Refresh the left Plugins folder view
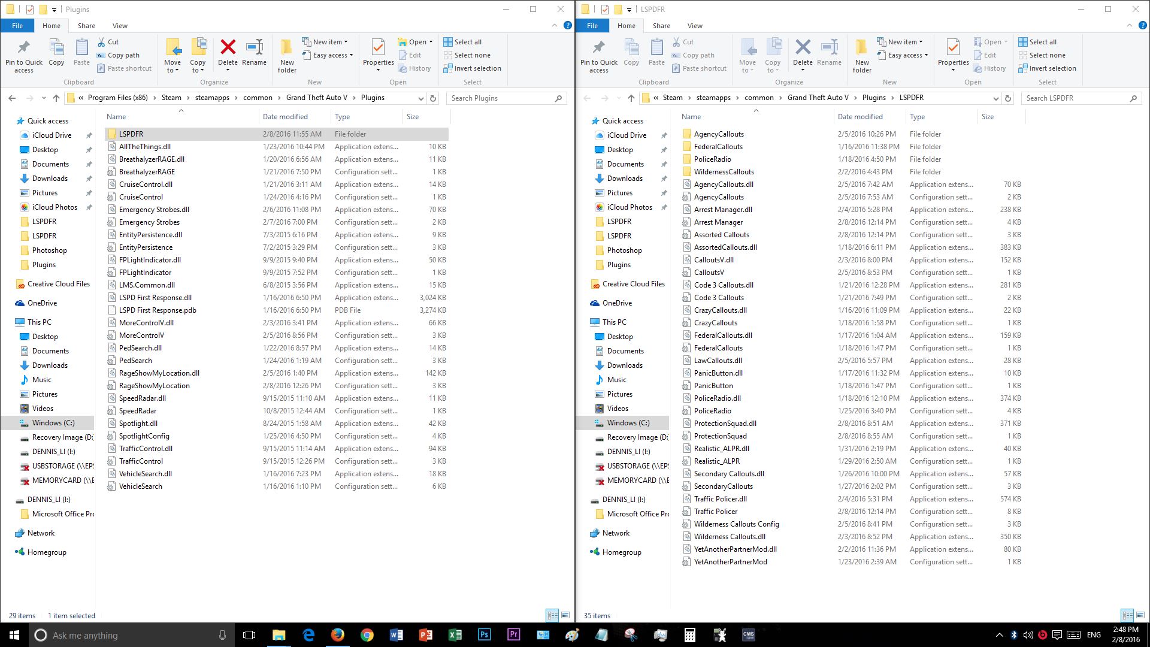The height and width of the screenshot is (647, 1150). [433, 98]
